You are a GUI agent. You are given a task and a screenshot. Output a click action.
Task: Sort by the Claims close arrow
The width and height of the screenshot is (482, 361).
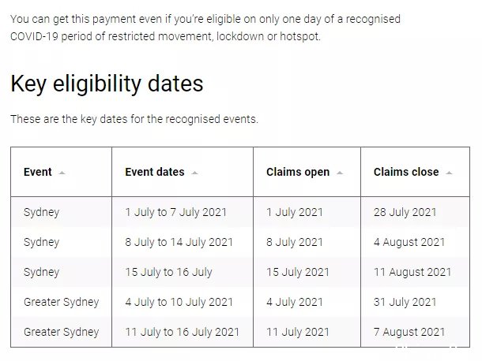449,173
